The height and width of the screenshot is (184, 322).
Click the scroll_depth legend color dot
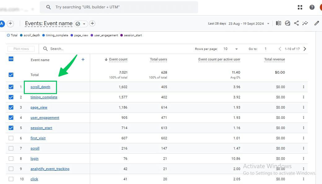point(21,35)
